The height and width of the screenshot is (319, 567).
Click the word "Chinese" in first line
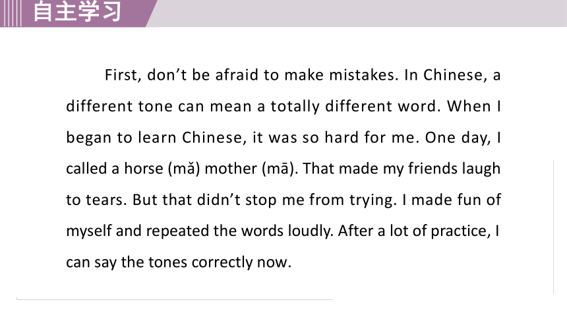[453, 75]
